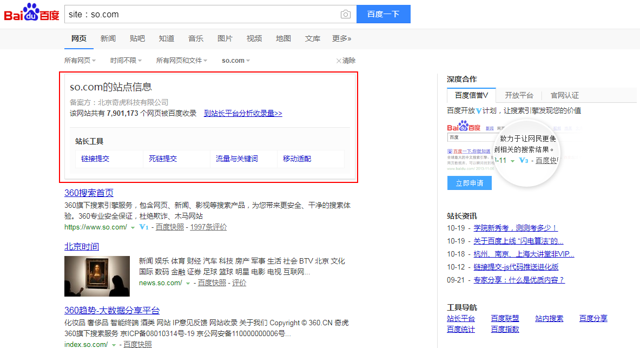
Task: Open 百度分享 in 工具导航
Action: 593,319
